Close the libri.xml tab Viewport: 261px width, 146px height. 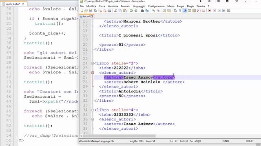click(92, 16)
